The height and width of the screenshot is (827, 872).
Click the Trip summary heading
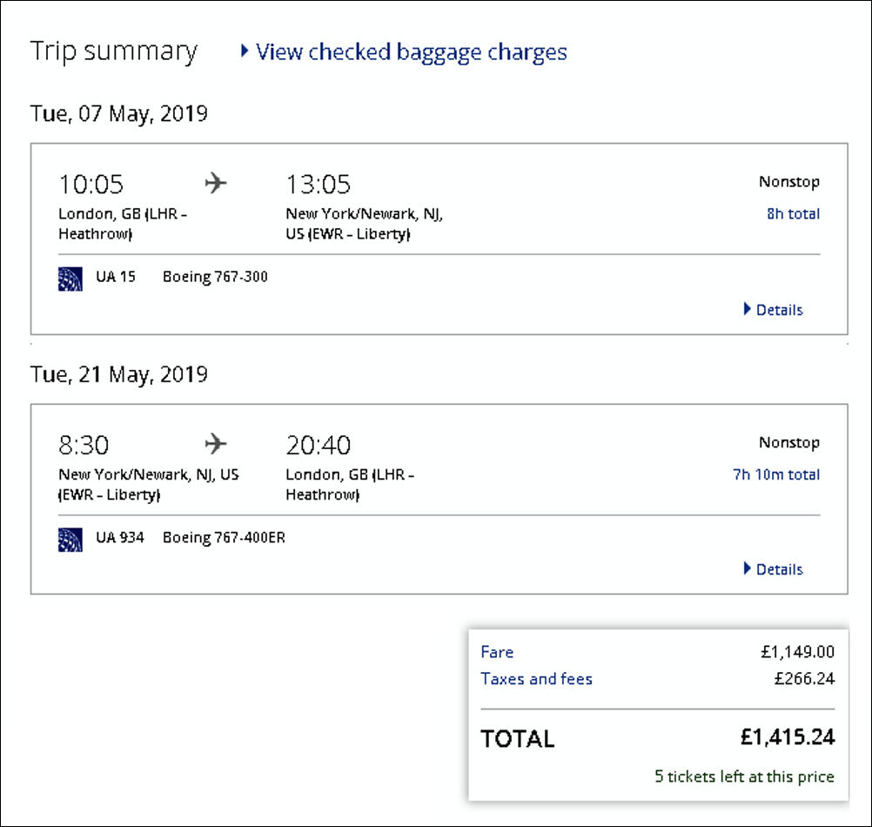[x=114, y=51]
